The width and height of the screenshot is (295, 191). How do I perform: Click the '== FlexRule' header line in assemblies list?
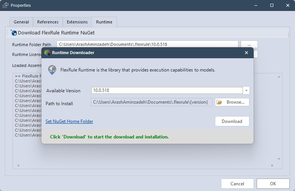click(28, 76)
